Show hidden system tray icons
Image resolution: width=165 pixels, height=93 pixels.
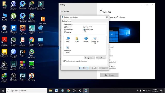click(x=138, y=91)
